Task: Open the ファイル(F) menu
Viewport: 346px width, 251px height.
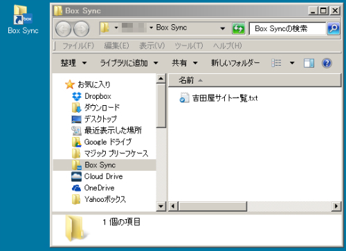Action: 78,46
